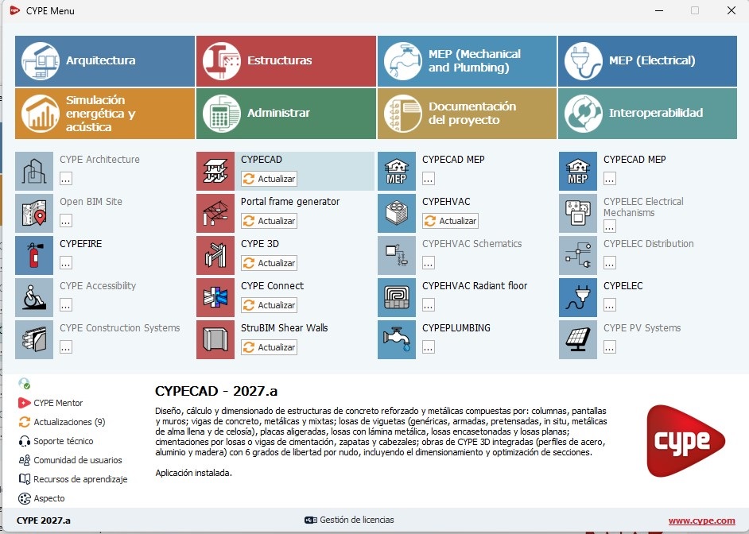Click the CYPE Accessibility wheelchair icon
The height and width of the screenshot is (534, 749).
coord(34,297)
